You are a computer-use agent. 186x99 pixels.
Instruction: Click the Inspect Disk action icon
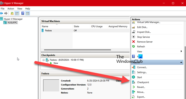(x=134, y=32)
